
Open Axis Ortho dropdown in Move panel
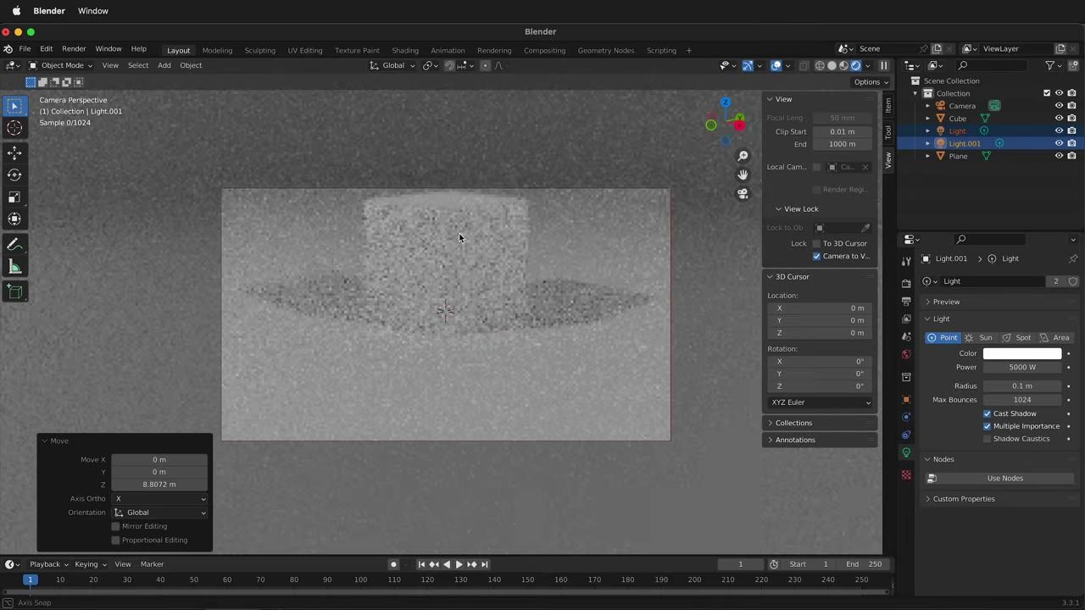pos(159,499)
